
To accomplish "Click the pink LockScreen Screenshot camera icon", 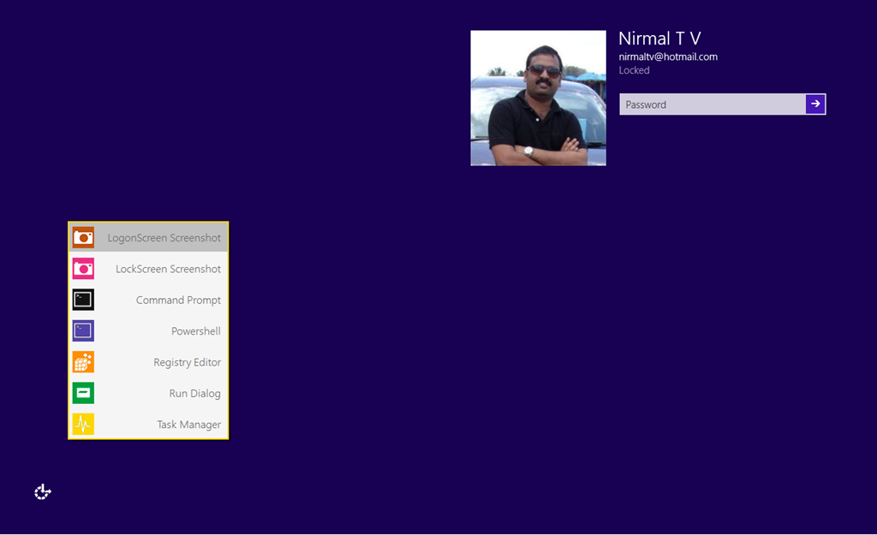I will click(x=83, y=269).
